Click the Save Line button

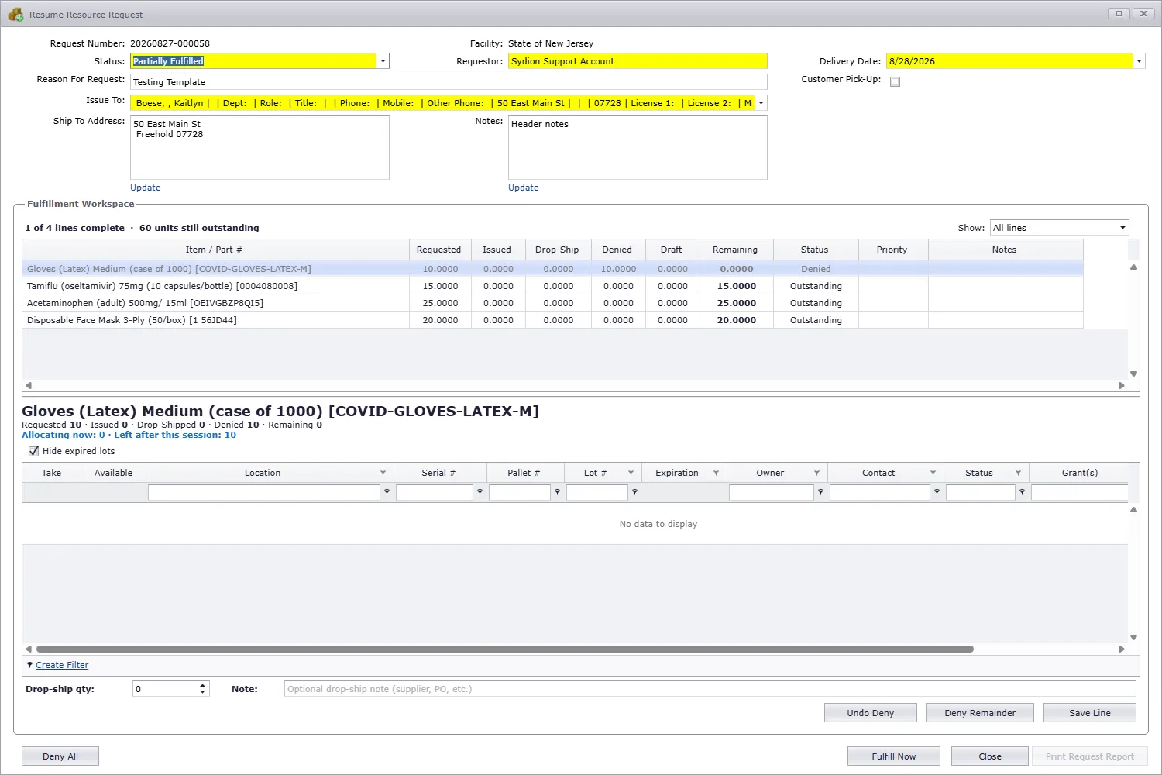(x=1090, y=713)
